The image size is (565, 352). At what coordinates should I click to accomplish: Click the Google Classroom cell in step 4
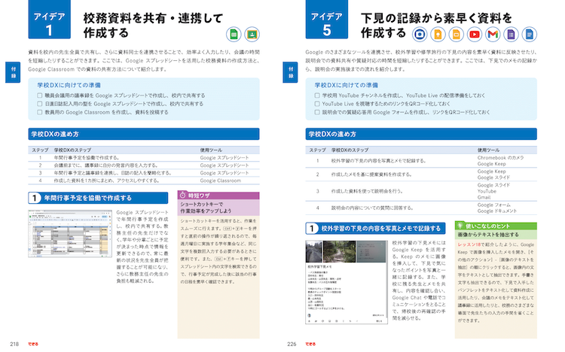[221, 181]
